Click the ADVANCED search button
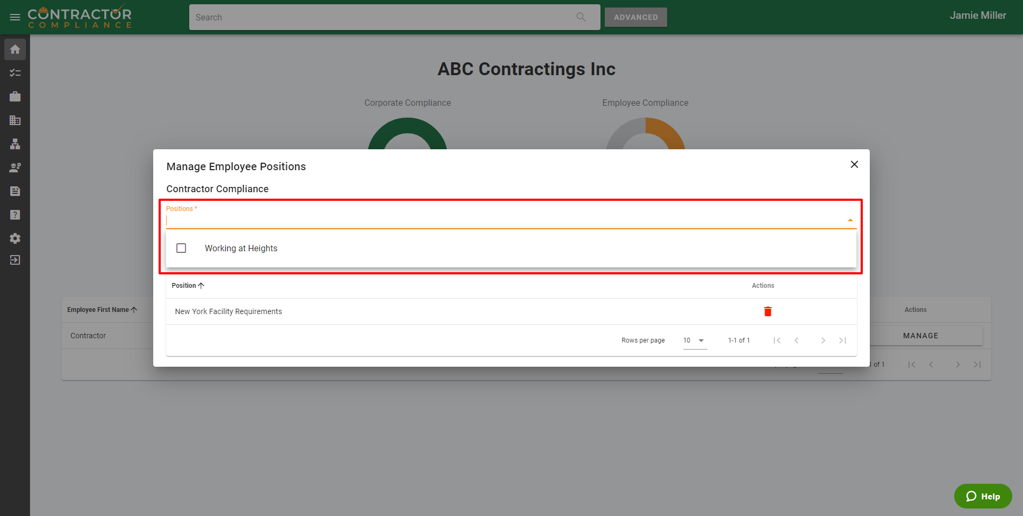The image size is (1023, 516). tap(635, 17)
